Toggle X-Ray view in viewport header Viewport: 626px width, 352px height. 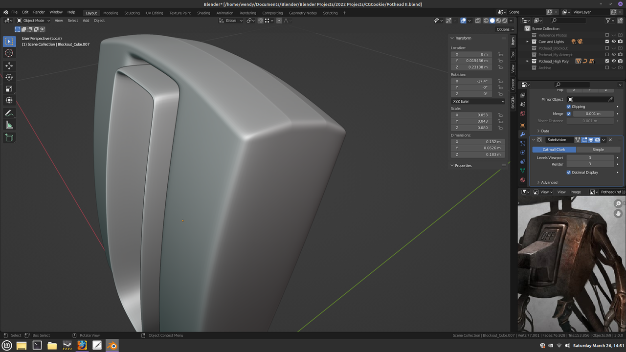478,21
